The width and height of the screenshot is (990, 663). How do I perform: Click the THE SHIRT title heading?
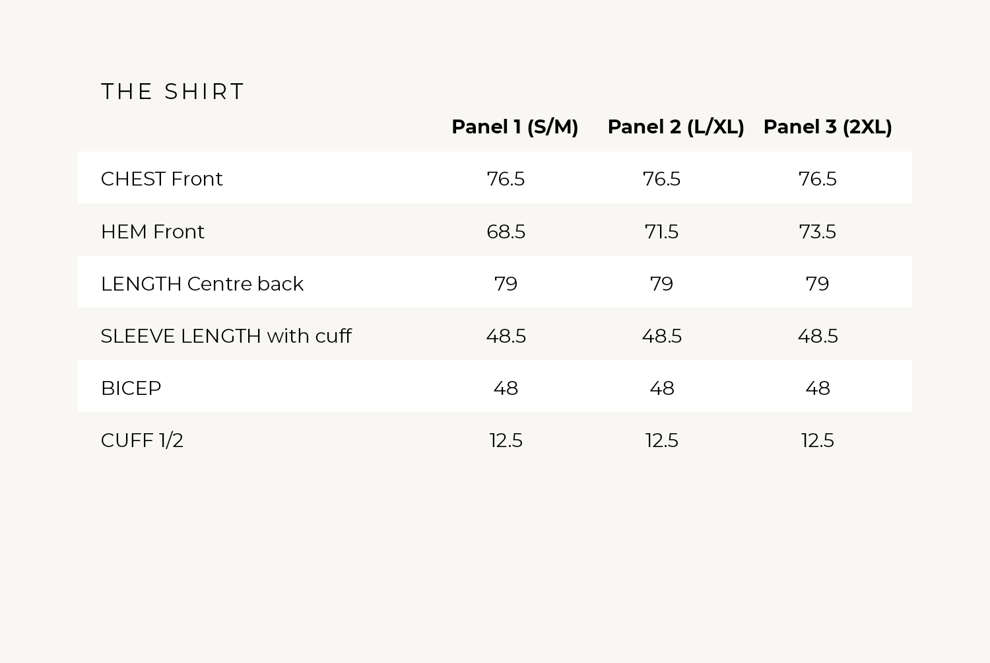[x=172, y=91]
